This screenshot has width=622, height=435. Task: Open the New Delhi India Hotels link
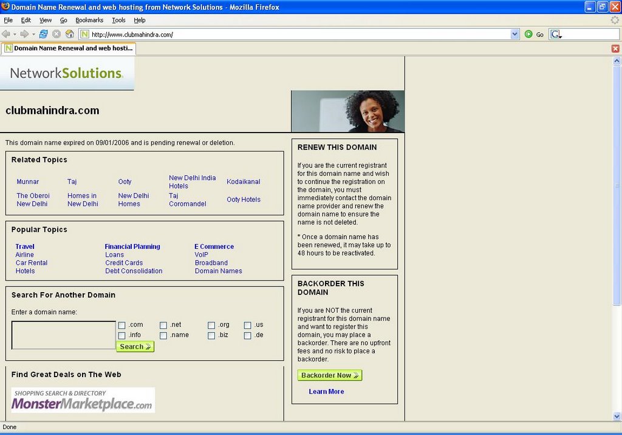193,182
